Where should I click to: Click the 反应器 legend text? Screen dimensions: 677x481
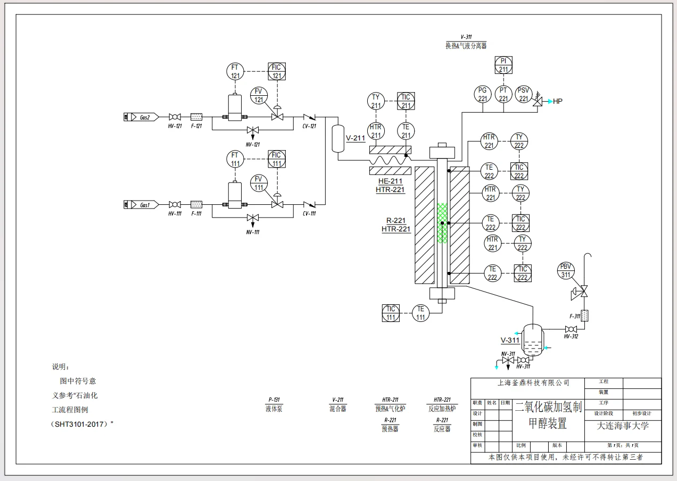[442, 429]
